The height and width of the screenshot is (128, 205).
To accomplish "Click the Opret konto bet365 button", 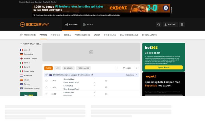I will tap(163, 67).
